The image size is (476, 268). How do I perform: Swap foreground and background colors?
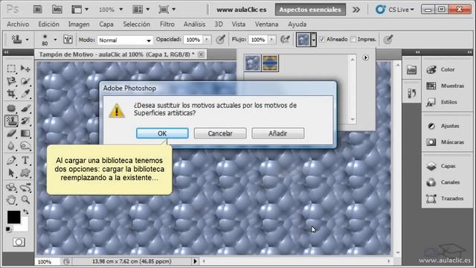click(25, 211)
